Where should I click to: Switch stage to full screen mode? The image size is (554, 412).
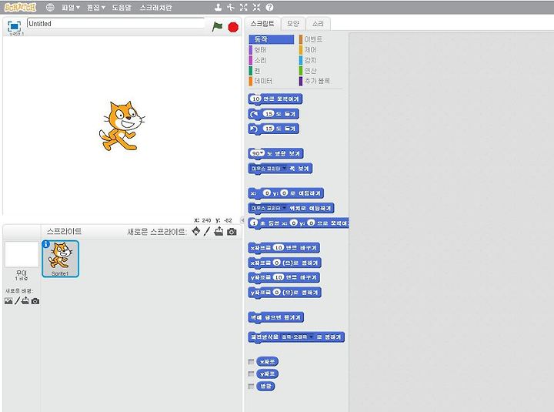14,26
